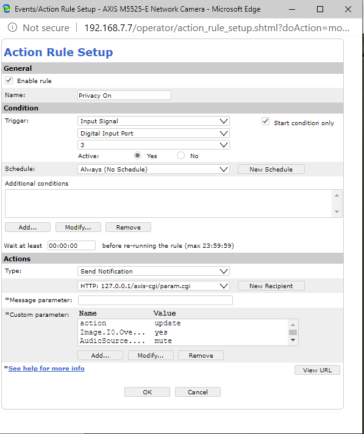Click up arrow of Custom parameter list
The height and width of the screenshot is (434, 364).
pos(293,324)
